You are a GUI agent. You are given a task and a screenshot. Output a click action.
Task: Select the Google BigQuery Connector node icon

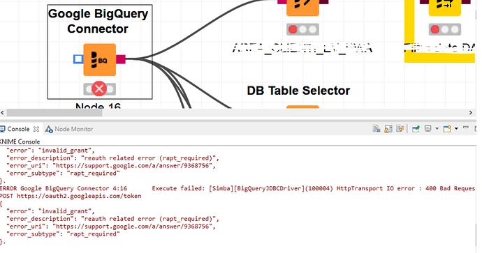(100, 60)
